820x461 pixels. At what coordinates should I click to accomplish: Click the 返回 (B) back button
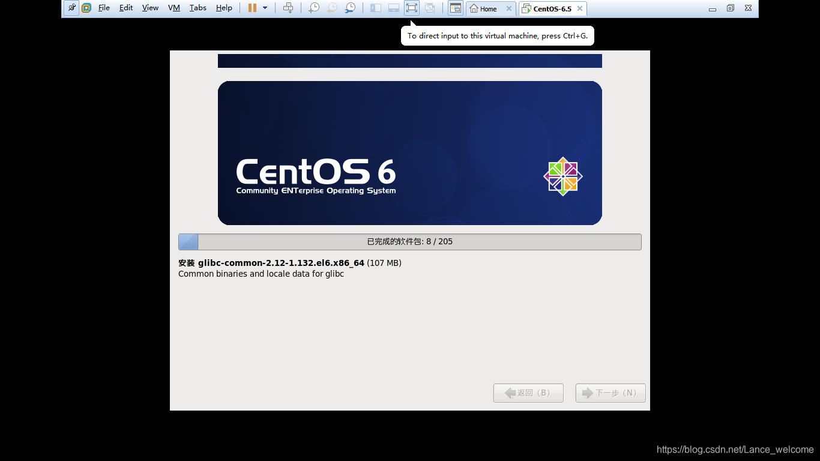coord(528,393)
